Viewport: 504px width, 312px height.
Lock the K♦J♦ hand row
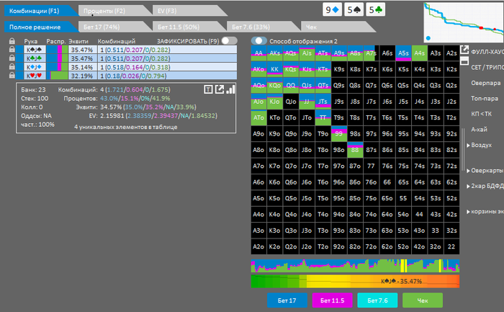pyautogui.click(x=12, y=67)
